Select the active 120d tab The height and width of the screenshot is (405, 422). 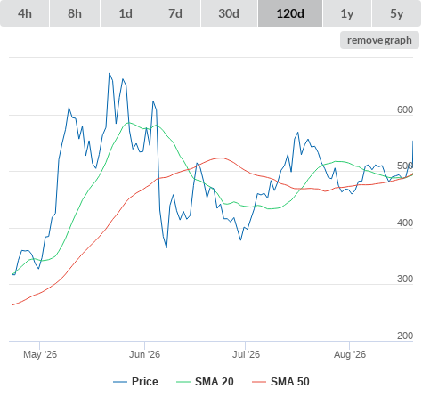tap(290, 13)
